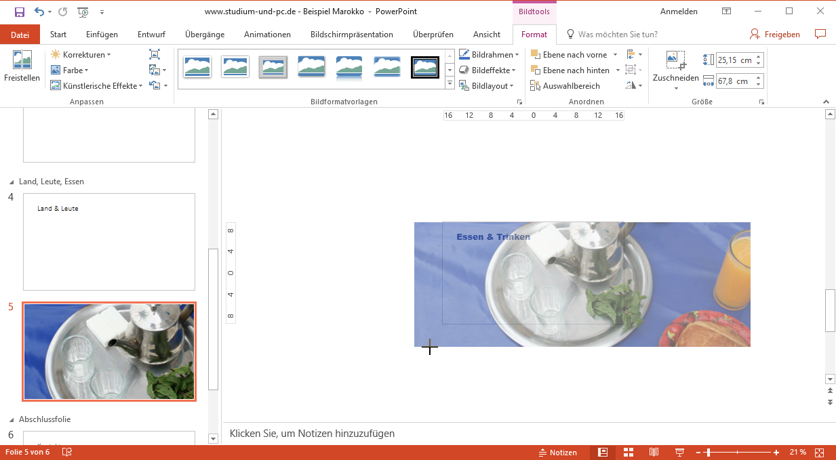Image resolution: width=836 pixels, height=460 pixels.
Task: Open the Bildeffekte dropdown
Action: click(487, 70)
